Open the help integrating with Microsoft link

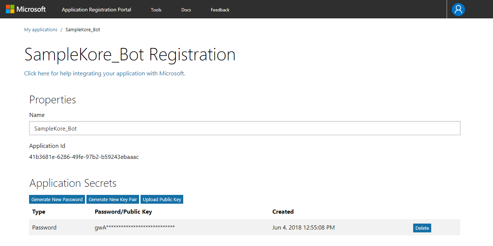pyautogui.click(x=104, y=74)
